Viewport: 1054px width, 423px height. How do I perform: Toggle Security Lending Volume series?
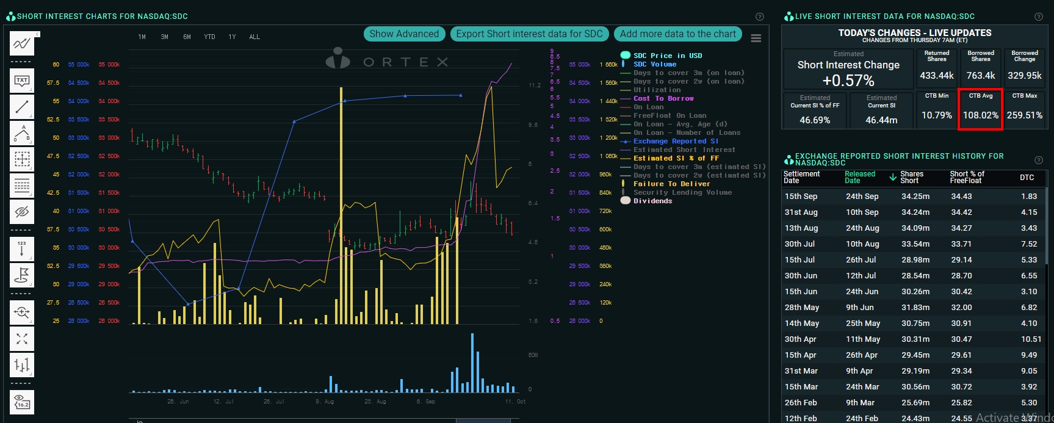pos(682,192)
